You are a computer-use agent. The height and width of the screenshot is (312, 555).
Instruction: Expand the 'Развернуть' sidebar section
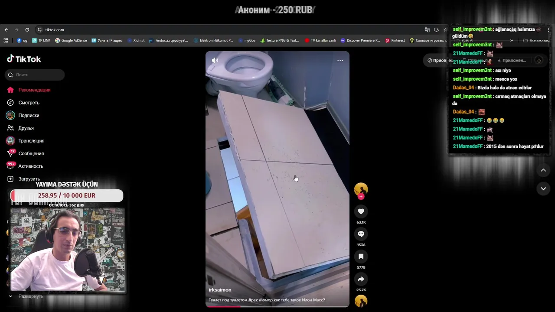pyautogui.click(x=26, y=296)
